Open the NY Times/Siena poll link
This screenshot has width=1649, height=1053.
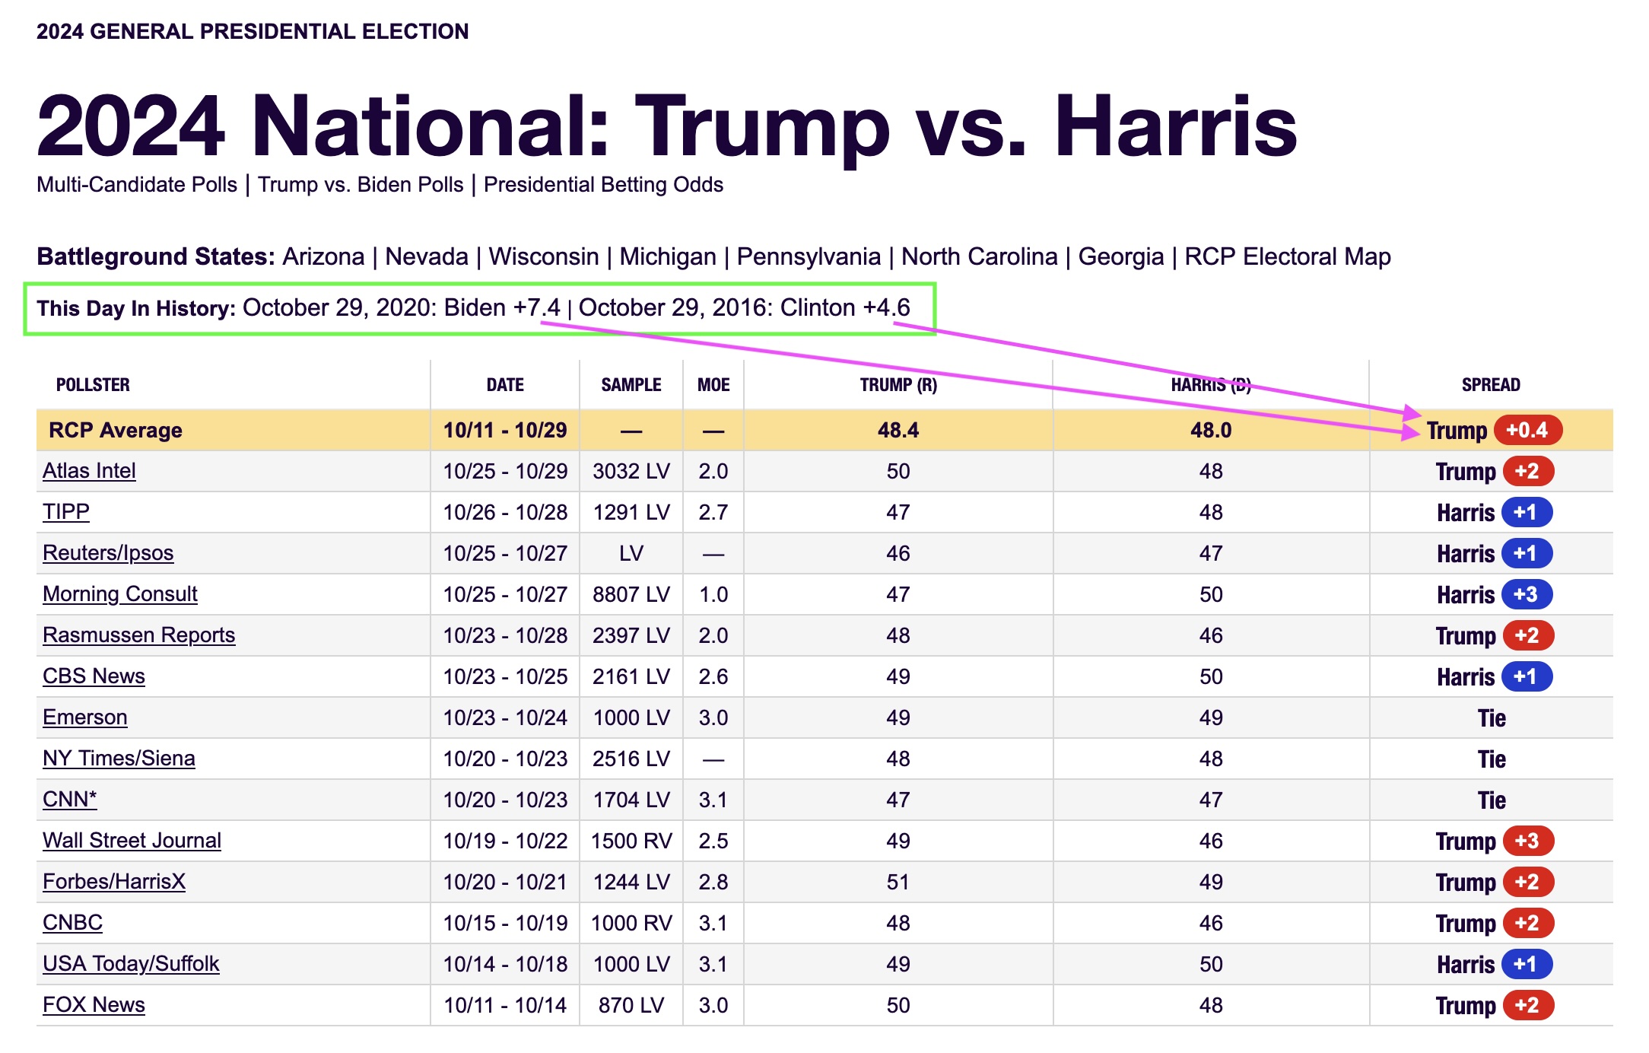coord(119,759)
